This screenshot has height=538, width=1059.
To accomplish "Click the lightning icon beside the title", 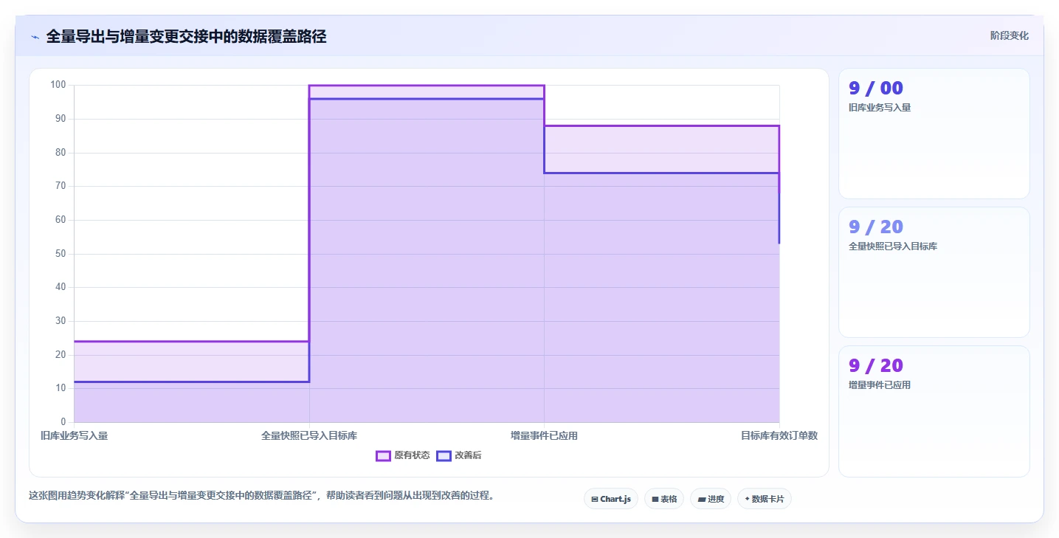I will tap(35, 37).
